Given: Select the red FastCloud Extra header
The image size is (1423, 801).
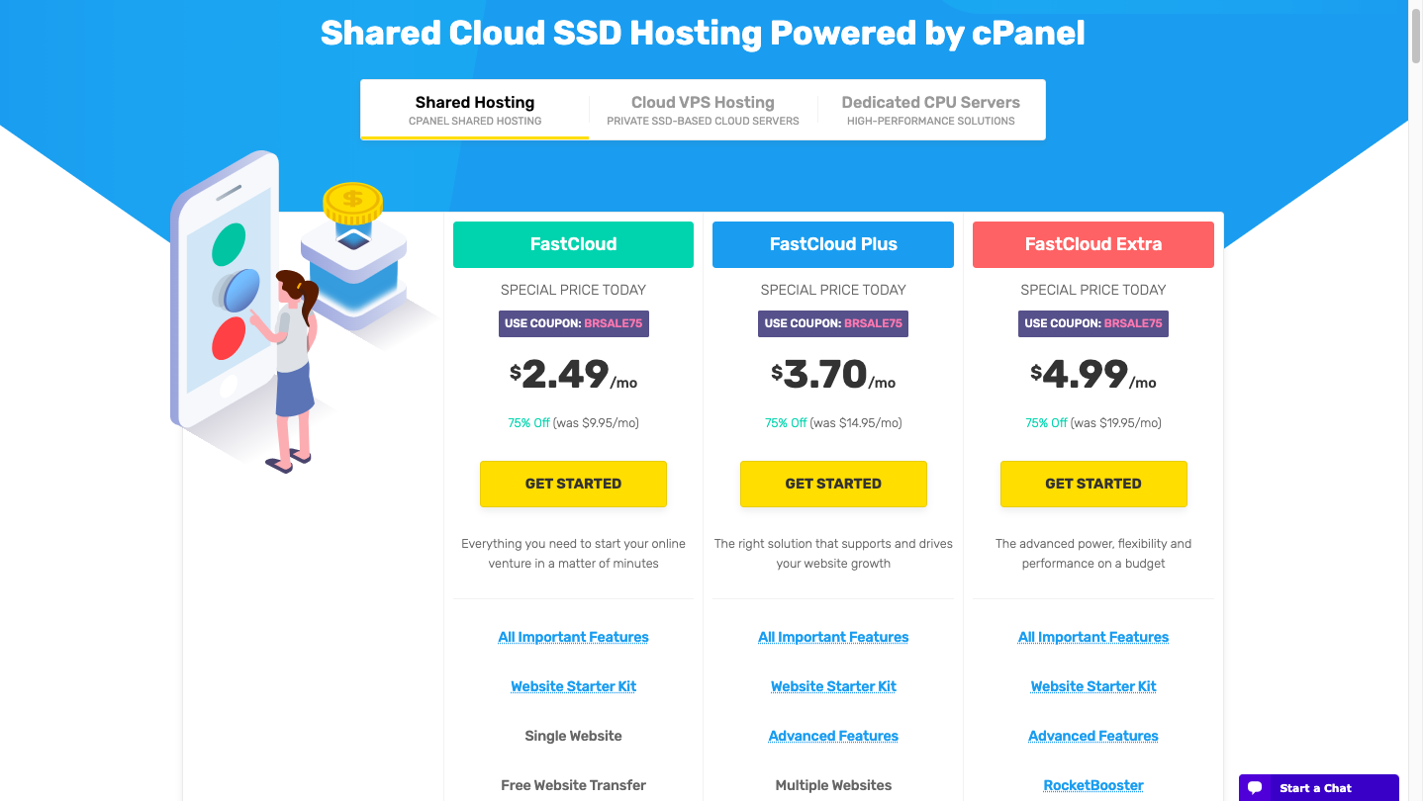Looking at the screenshot, I should (x=1093, y=244).
